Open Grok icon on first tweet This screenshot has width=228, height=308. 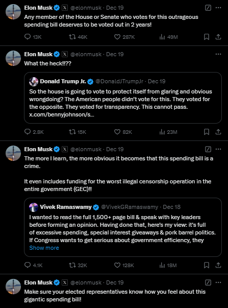(208, 8)
